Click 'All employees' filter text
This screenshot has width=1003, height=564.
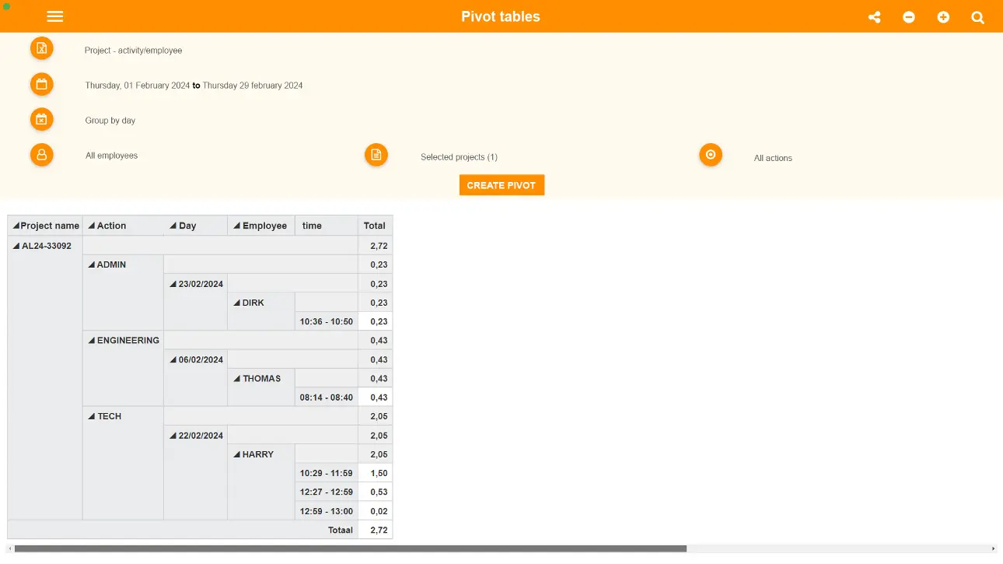(x=111, y=156)
